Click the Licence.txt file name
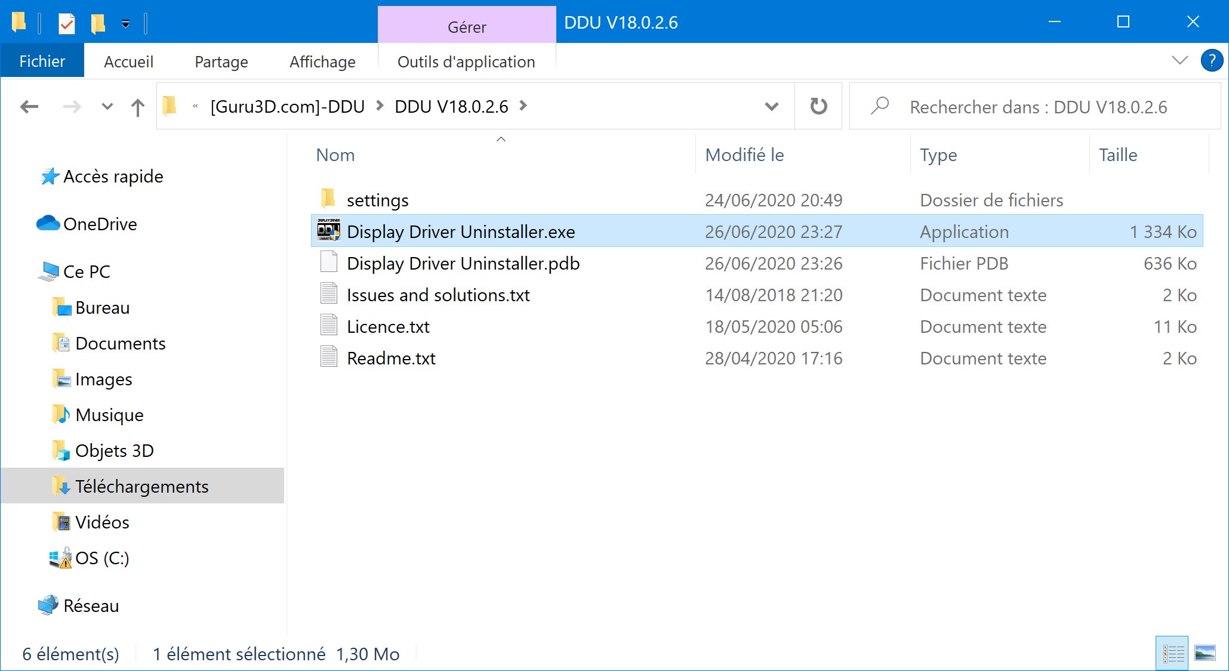The height and width of the screenshot is (671, 1229). pos(388,327)
